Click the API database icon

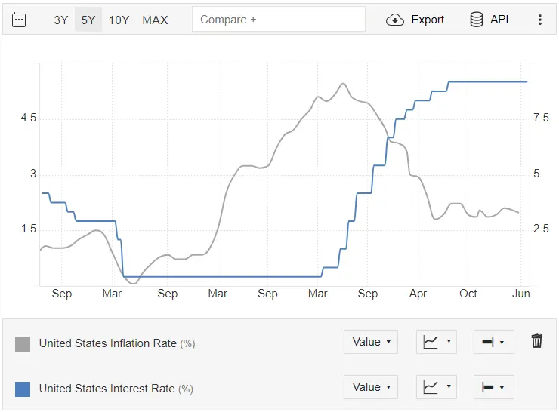pos(477,20)
